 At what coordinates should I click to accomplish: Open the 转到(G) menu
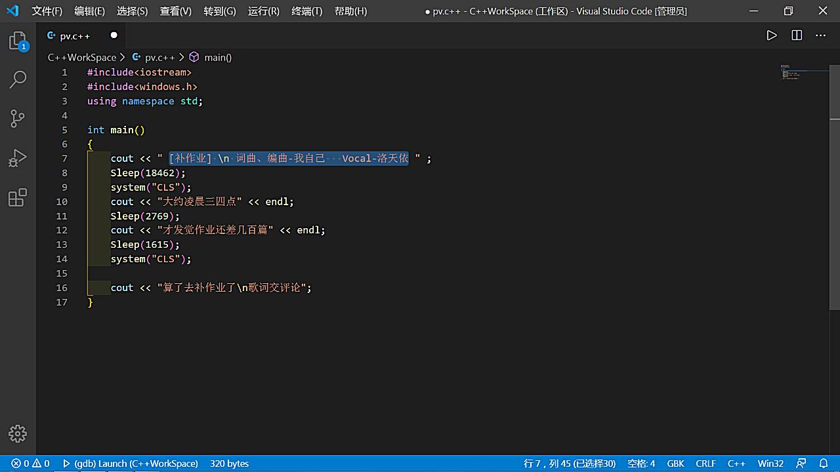click(220, 11)
